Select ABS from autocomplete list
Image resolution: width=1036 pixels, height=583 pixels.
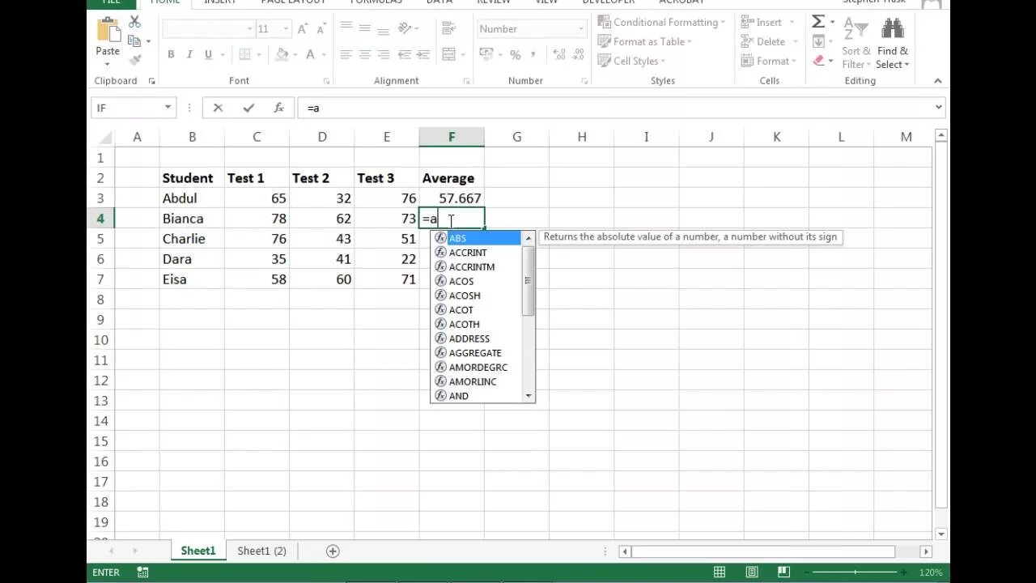click(x=477, y=238)
